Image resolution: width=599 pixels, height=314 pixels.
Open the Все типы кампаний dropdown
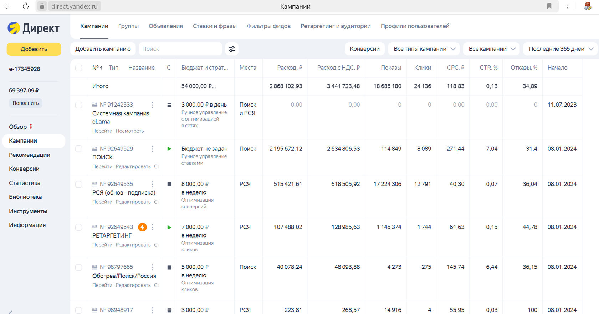coord(424,49)
